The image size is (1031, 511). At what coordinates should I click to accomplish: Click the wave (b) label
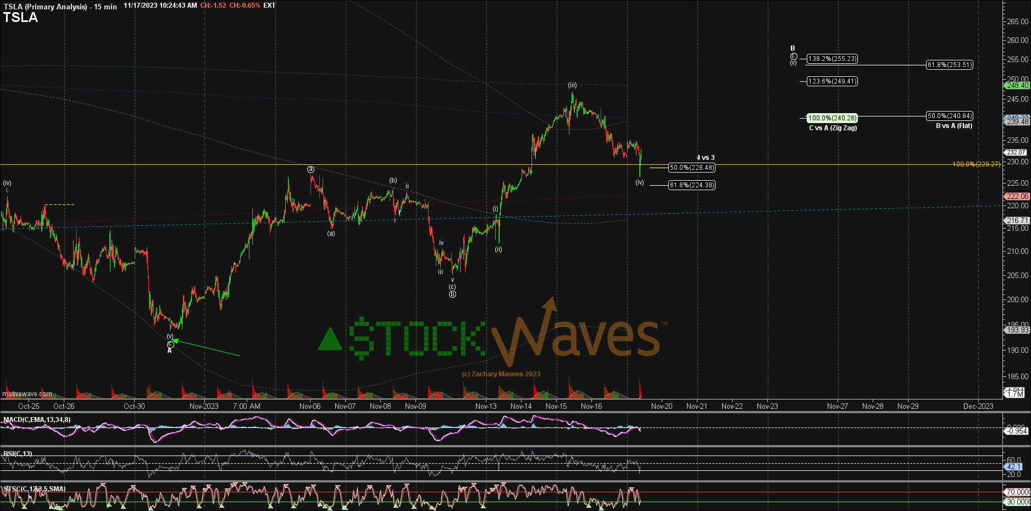pos(393,180)
